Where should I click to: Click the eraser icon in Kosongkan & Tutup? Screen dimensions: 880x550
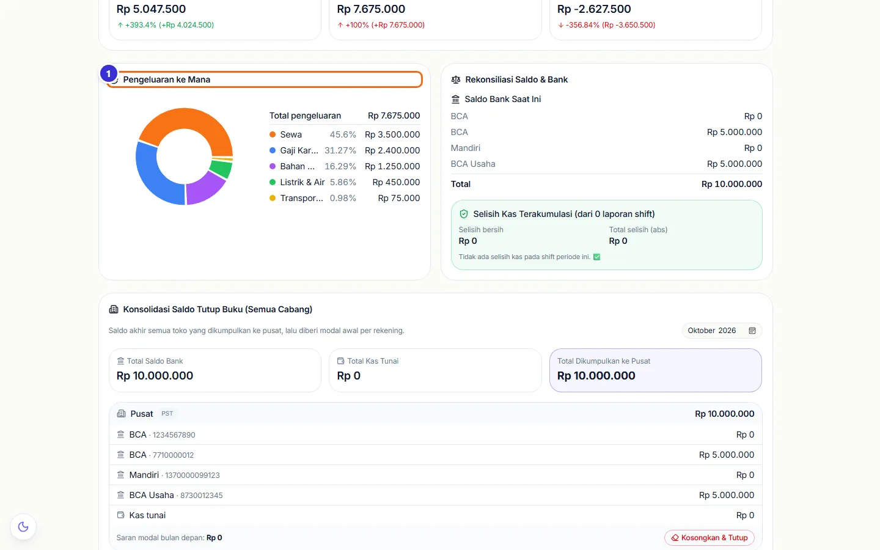pyautogui.click(x=675, y=538)
